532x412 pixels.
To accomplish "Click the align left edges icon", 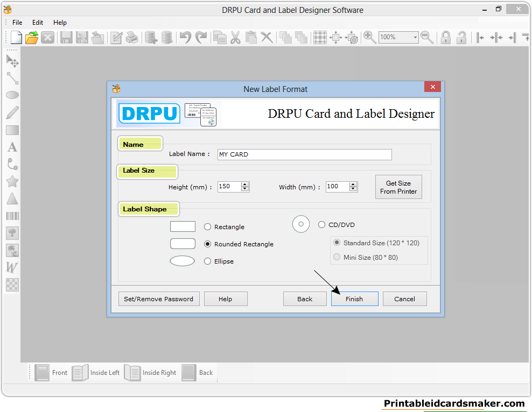I will 480,37.
